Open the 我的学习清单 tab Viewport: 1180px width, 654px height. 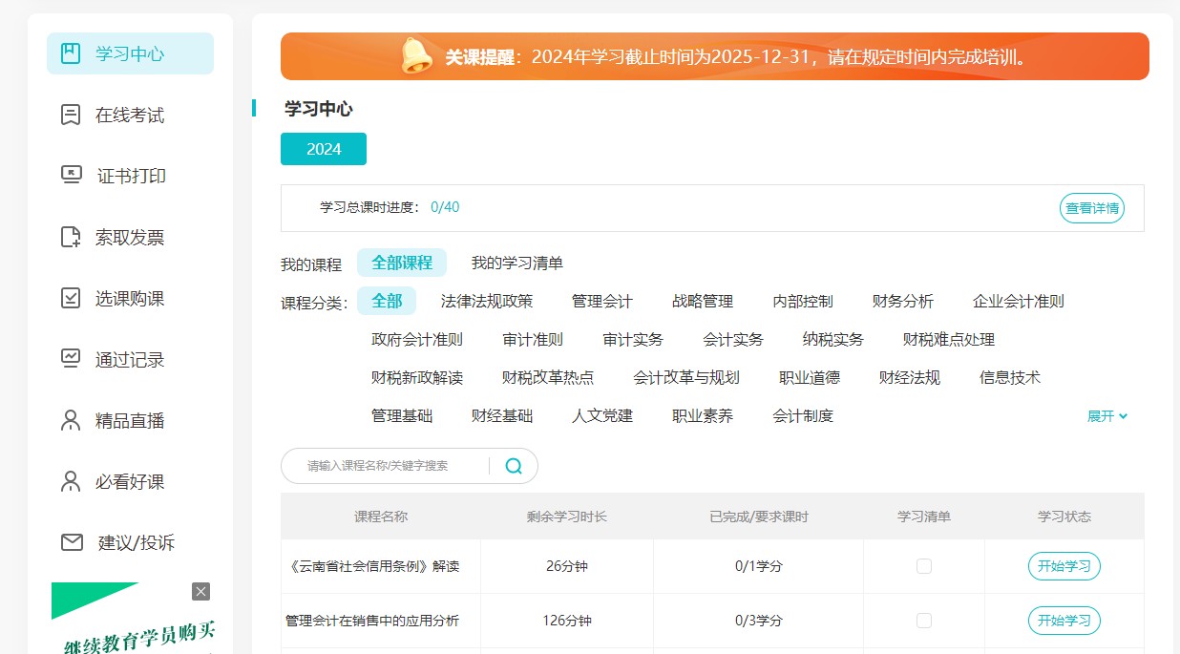click(516, 263)
